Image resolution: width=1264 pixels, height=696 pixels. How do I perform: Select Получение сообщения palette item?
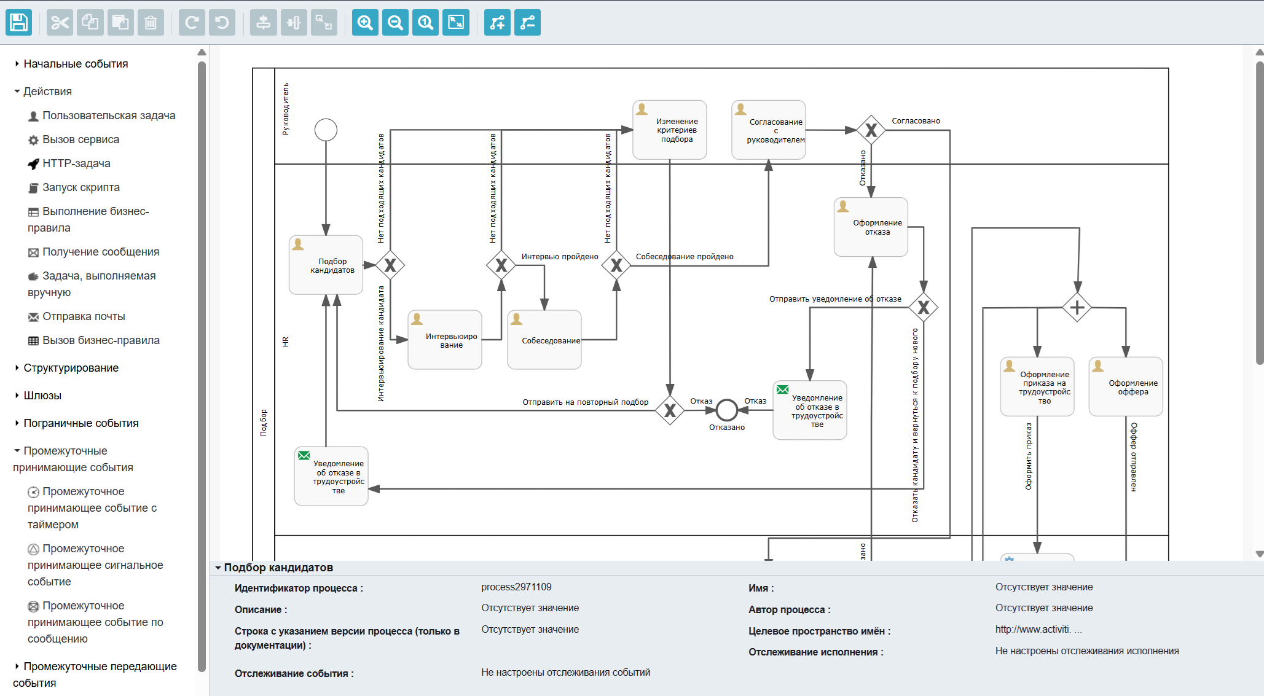point(93,252)
